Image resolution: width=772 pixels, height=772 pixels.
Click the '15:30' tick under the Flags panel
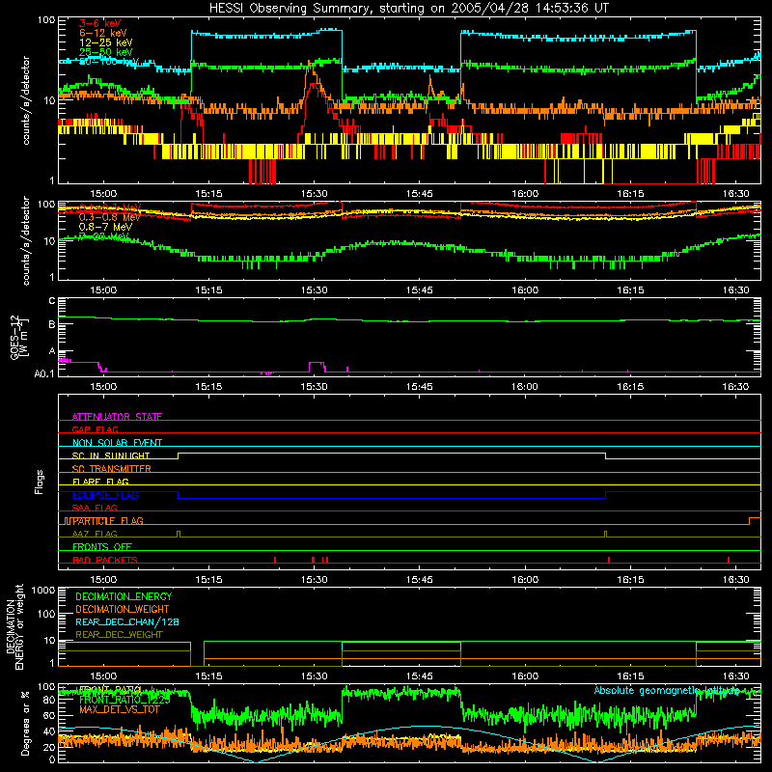(x=314, y=580)
